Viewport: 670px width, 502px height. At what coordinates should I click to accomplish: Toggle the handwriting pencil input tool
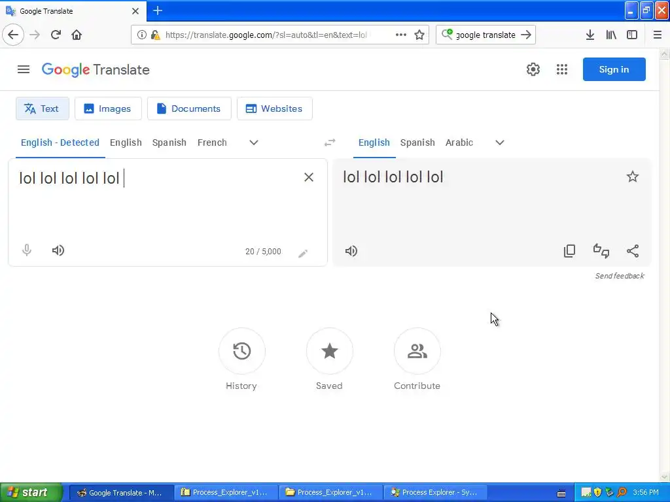click(x=303, y=254)
